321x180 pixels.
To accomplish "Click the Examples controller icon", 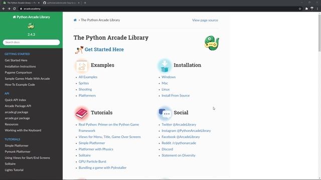I will coord(82,65).
